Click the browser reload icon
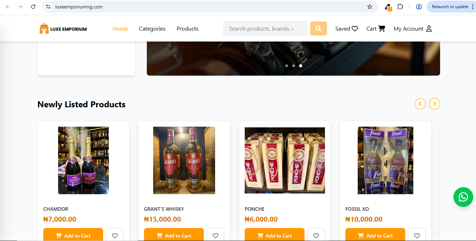476x241 pixels. coord(33,6)
